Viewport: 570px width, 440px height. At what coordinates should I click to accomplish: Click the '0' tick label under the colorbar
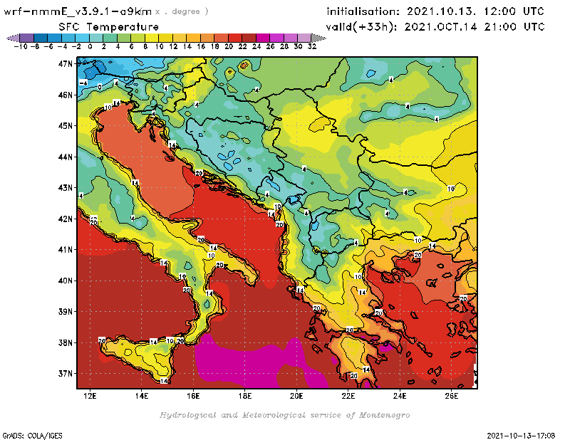90,46
